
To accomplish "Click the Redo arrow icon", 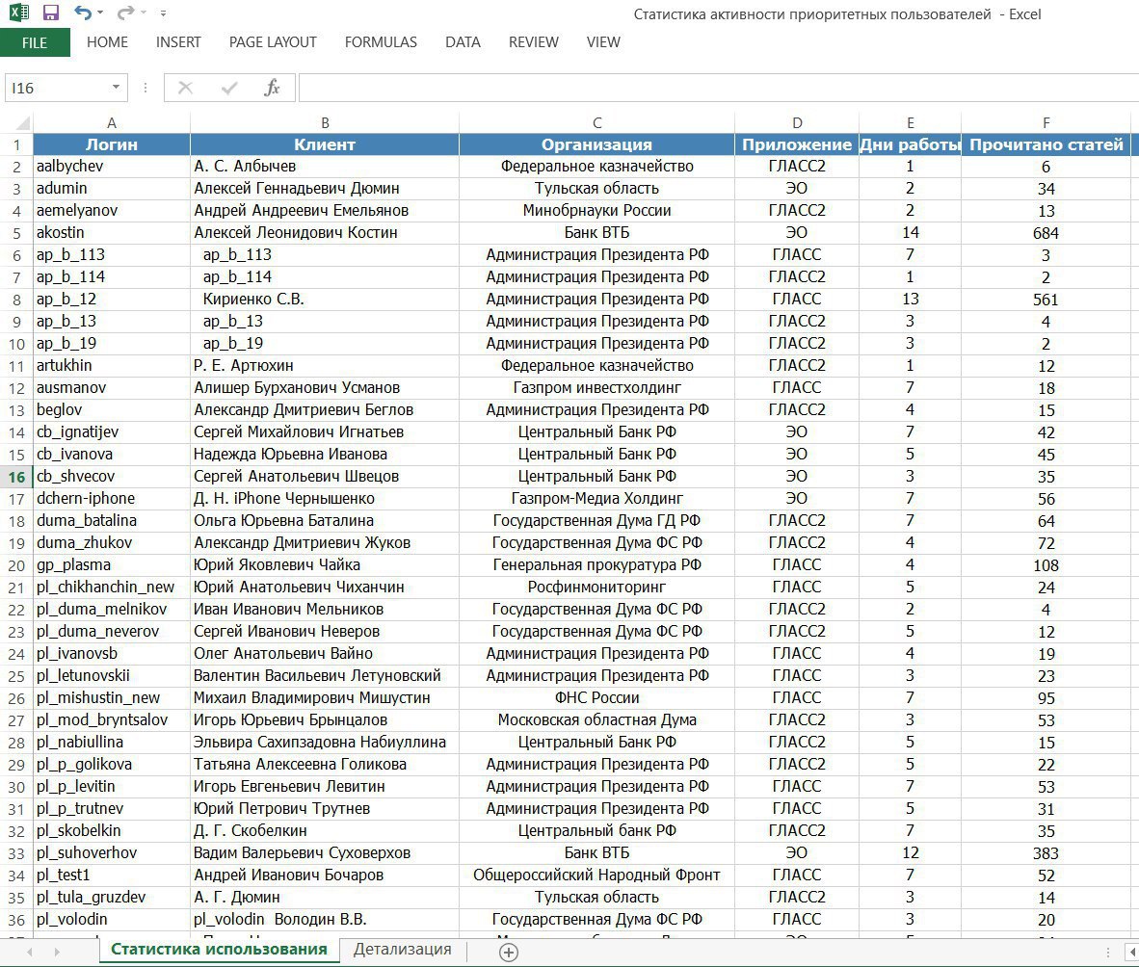I will pos(125,13).
